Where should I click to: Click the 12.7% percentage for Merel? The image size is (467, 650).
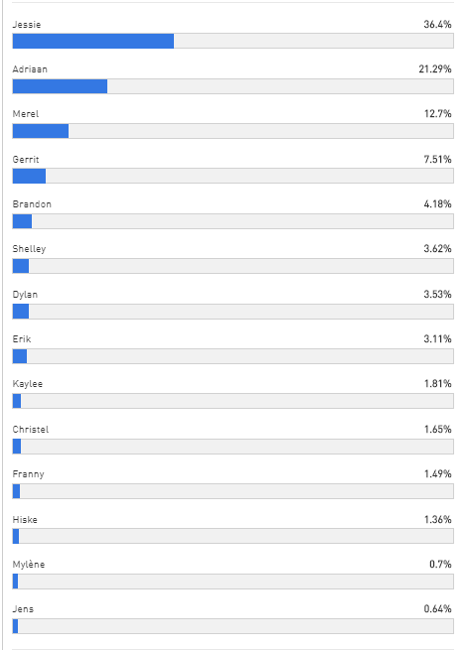click(437, 113)
